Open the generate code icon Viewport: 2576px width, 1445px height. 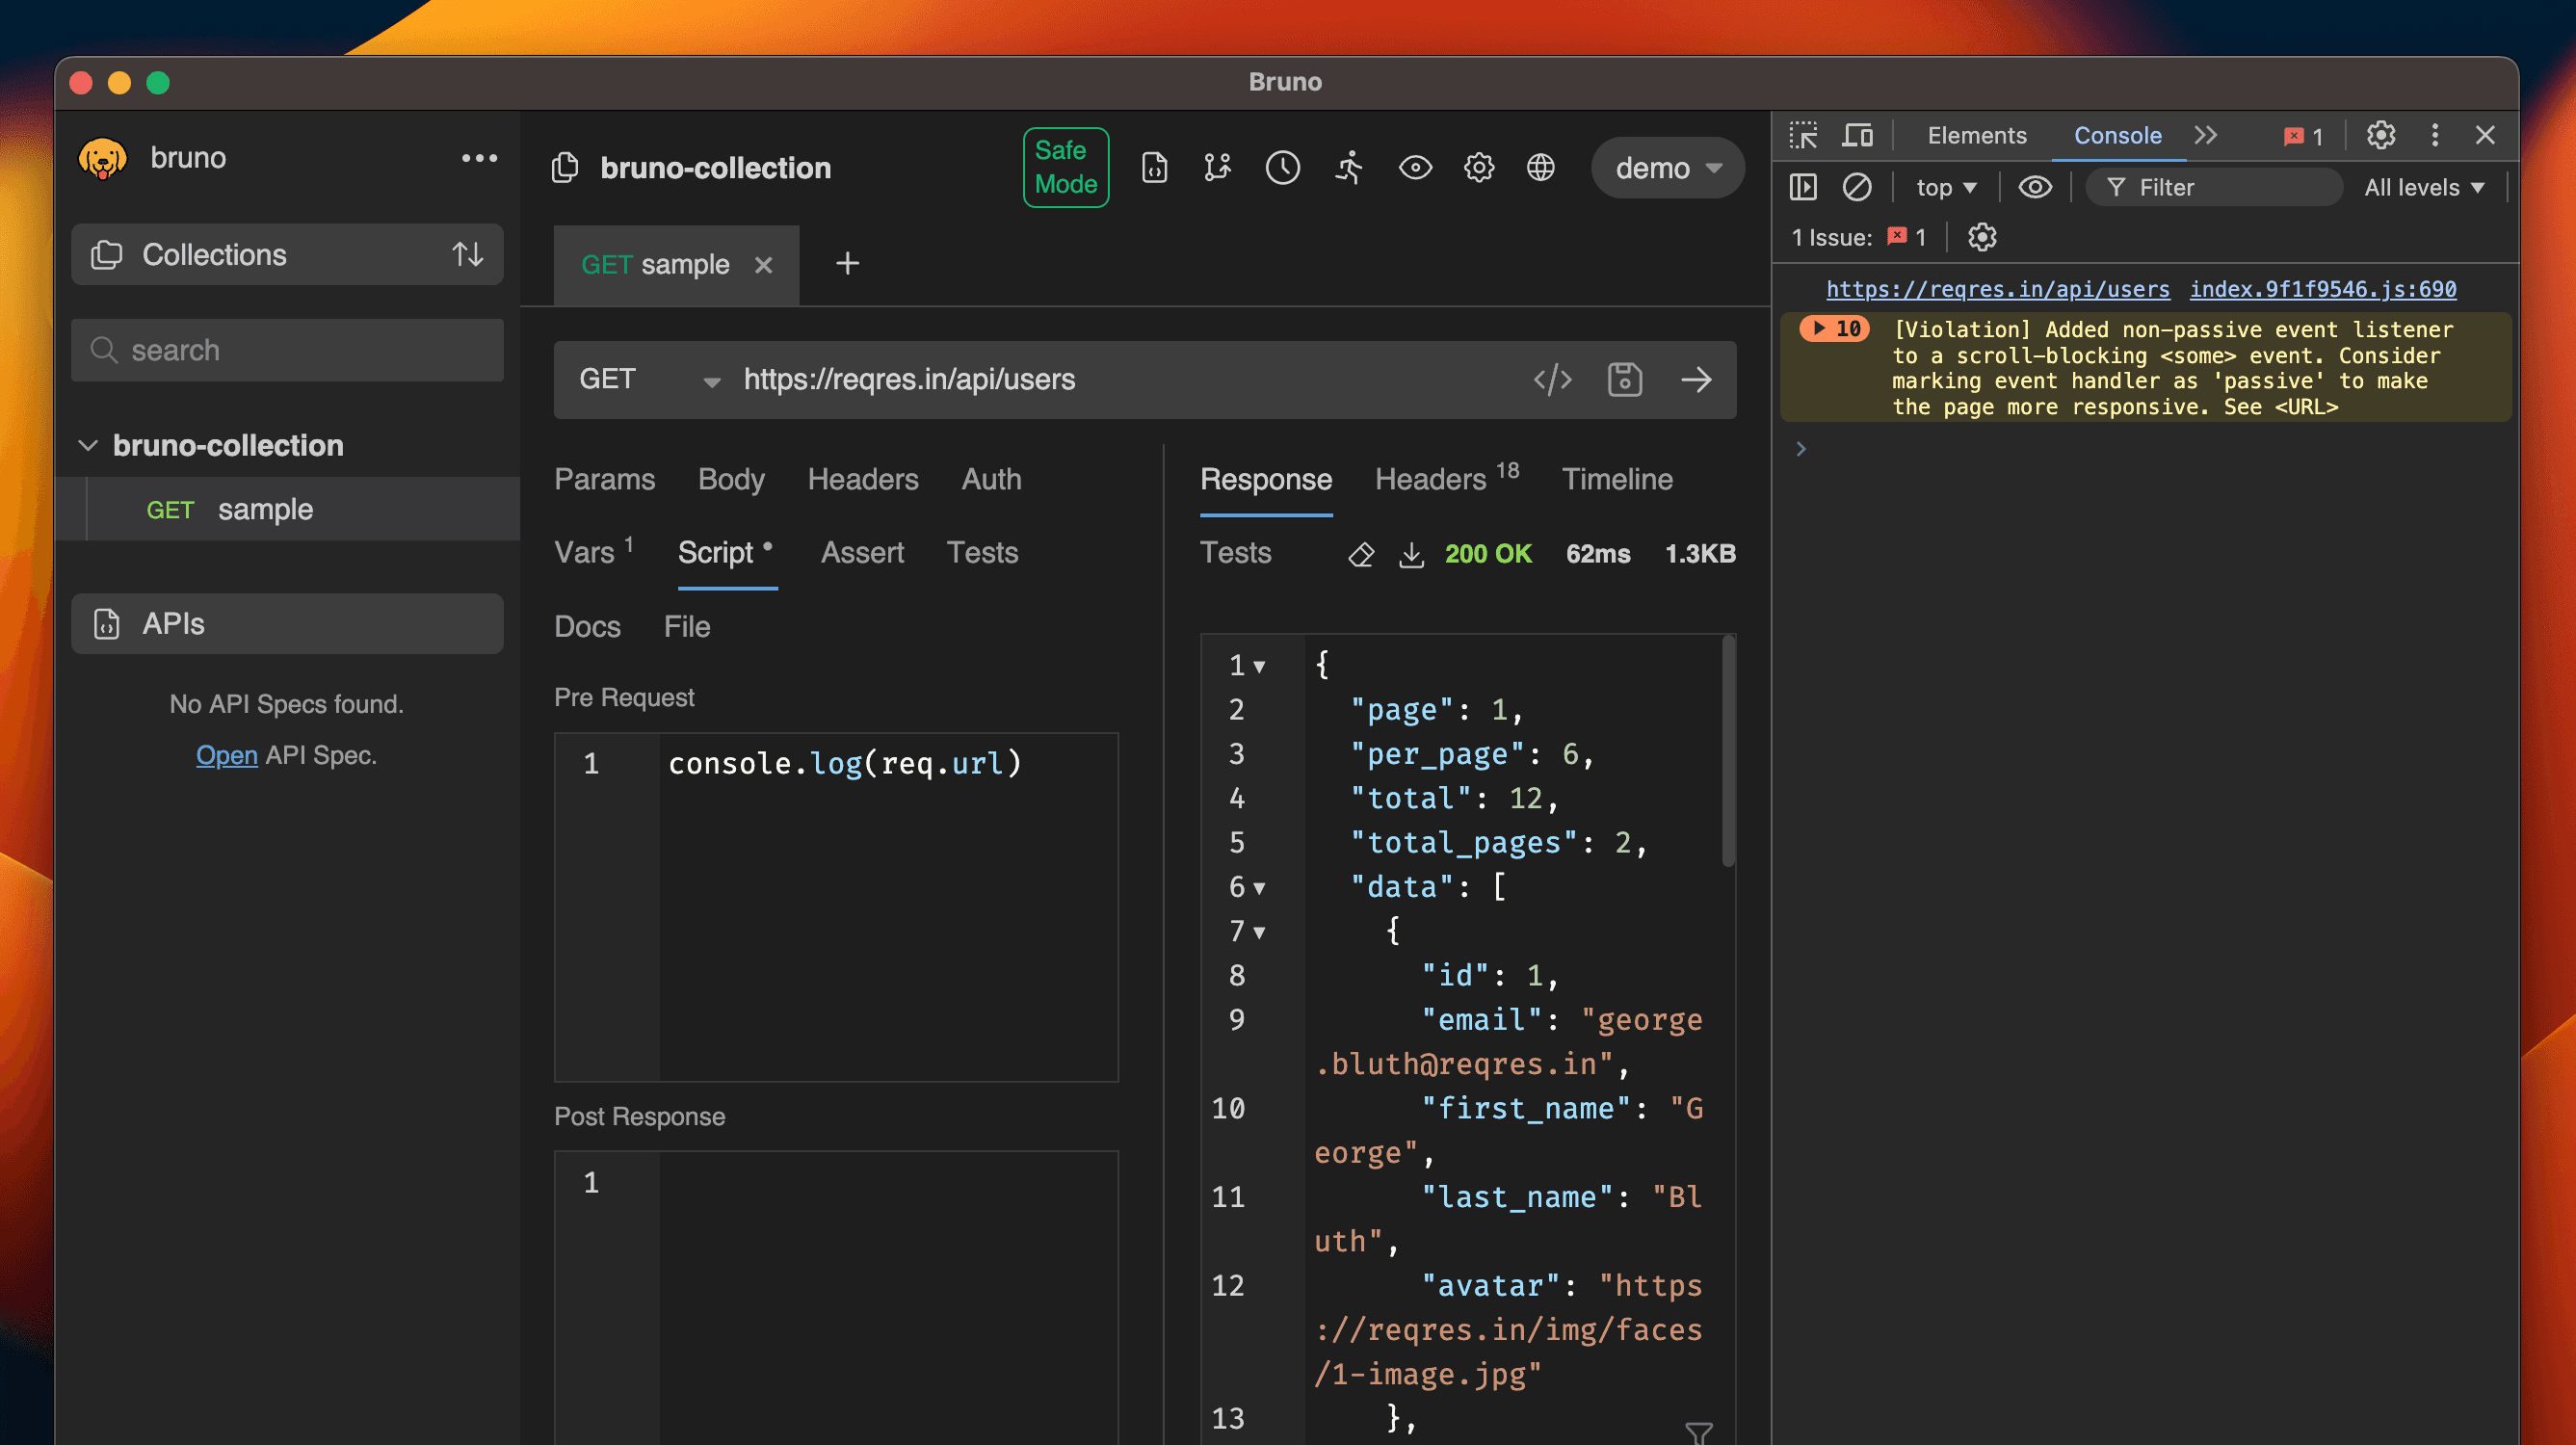tap(1552, 380)
